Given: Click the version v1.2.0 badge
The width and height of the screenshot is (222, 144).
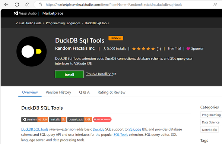Looking at the screenshot, I should (x=35, y=119).
